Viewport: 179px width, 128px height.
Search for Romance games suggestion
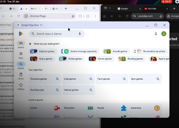pos(45,79)
